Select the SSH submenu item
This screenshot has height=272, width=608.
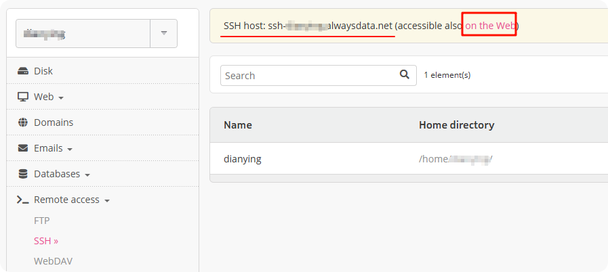46,241
